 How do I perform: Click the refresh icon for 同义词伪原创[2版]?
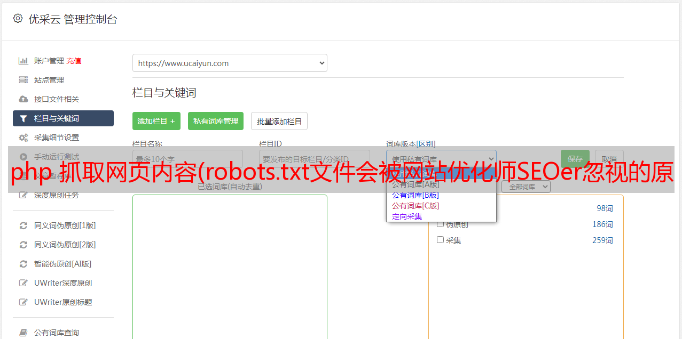(23, 245)
